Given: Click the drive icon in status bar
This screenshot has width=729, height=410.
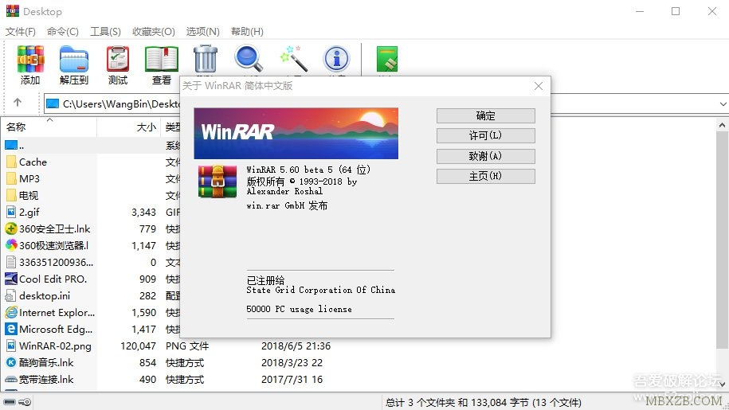Looking at the screenshot, I should (10, 402).
